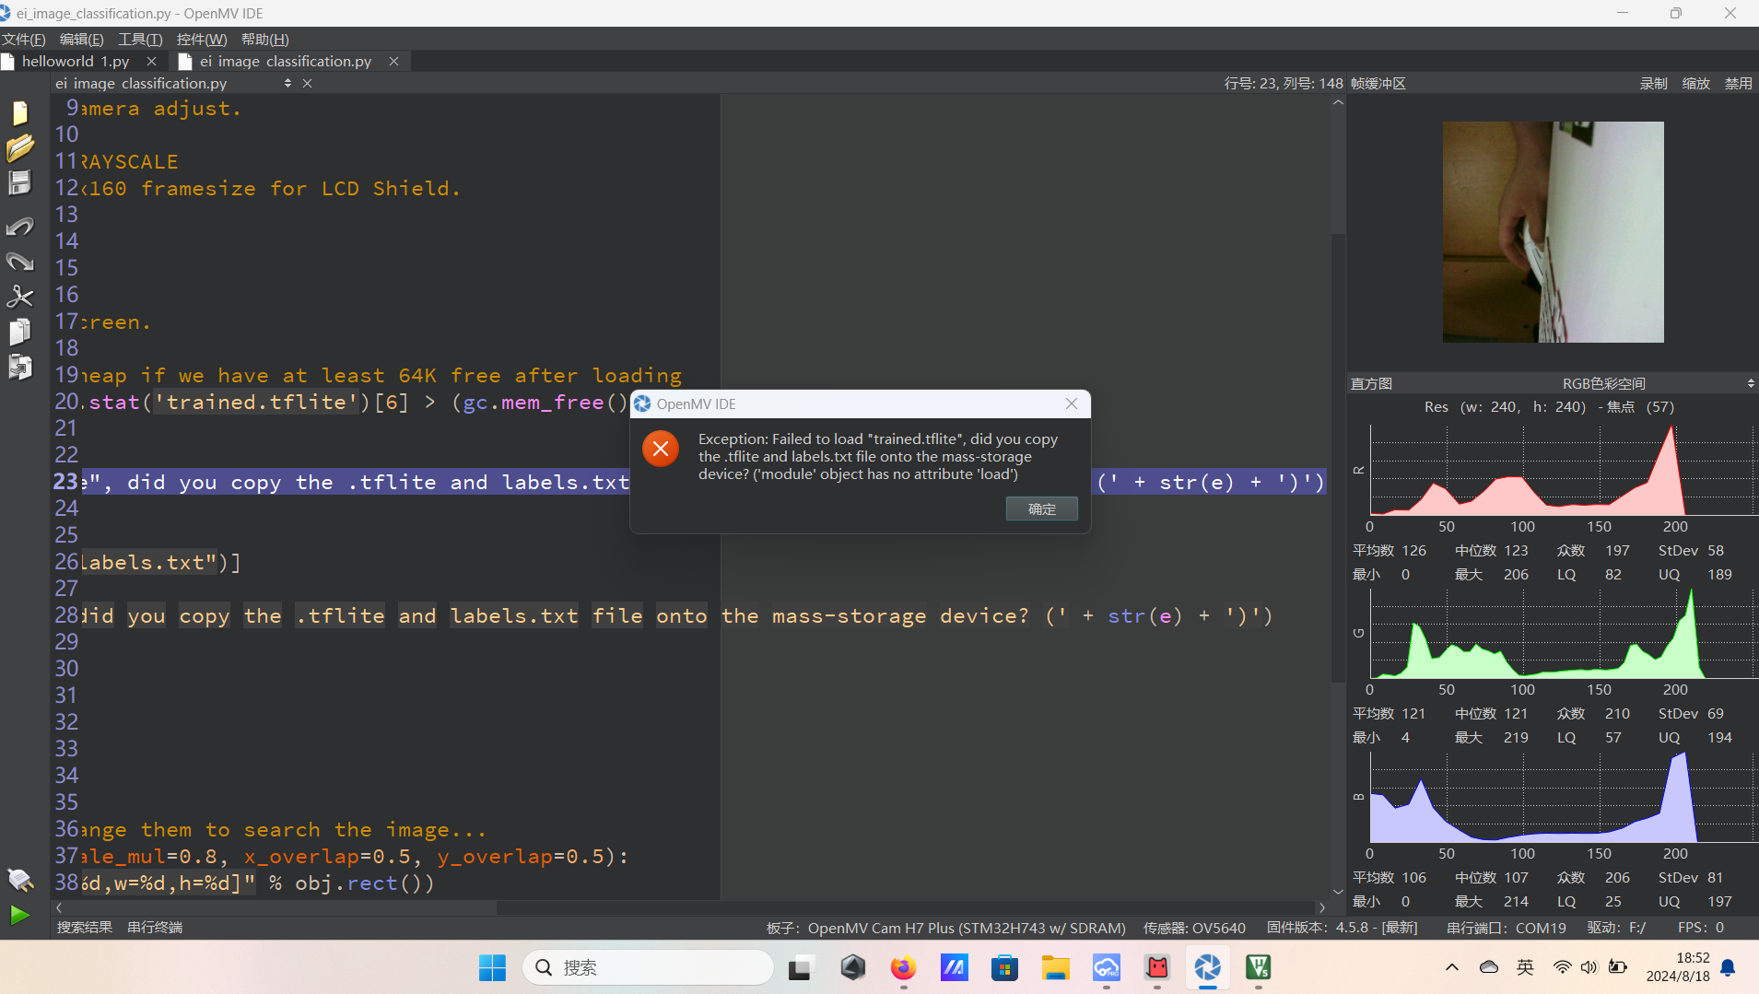Click the red channel histogram graph
The height and width of the screenshot is (994, 1759).
[x=1563, y=469]
